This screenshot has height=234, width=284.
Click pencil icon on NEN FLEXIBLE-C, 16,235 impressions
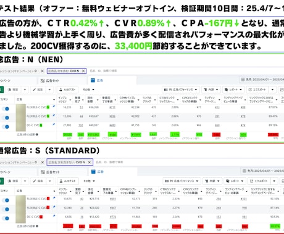[54, 107]
